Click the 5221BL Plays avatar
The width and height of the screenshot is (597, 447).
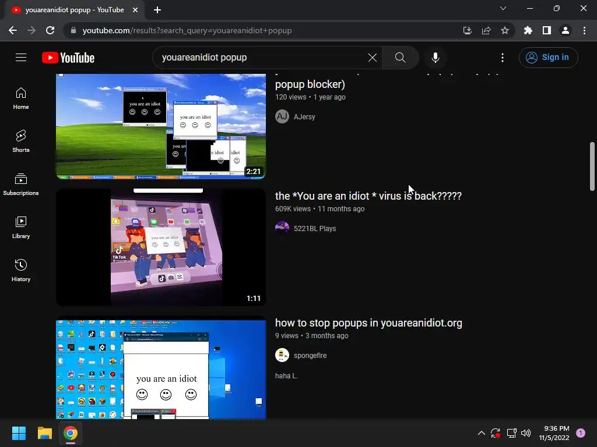pos(282,228)
